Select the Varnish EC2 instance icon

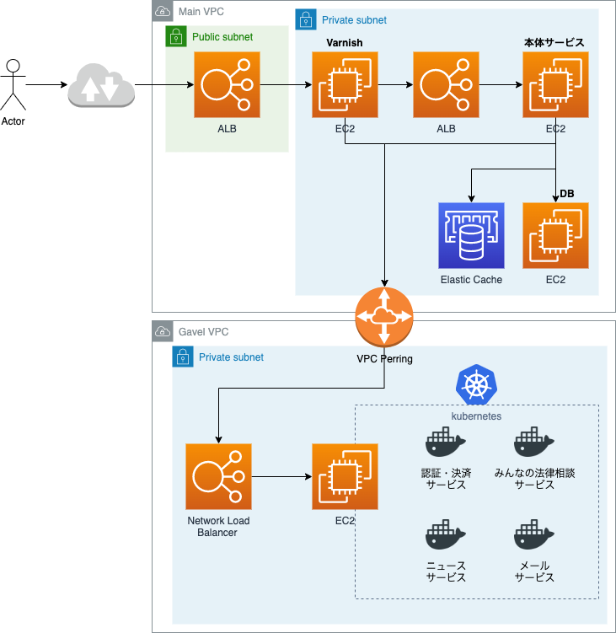345,85
